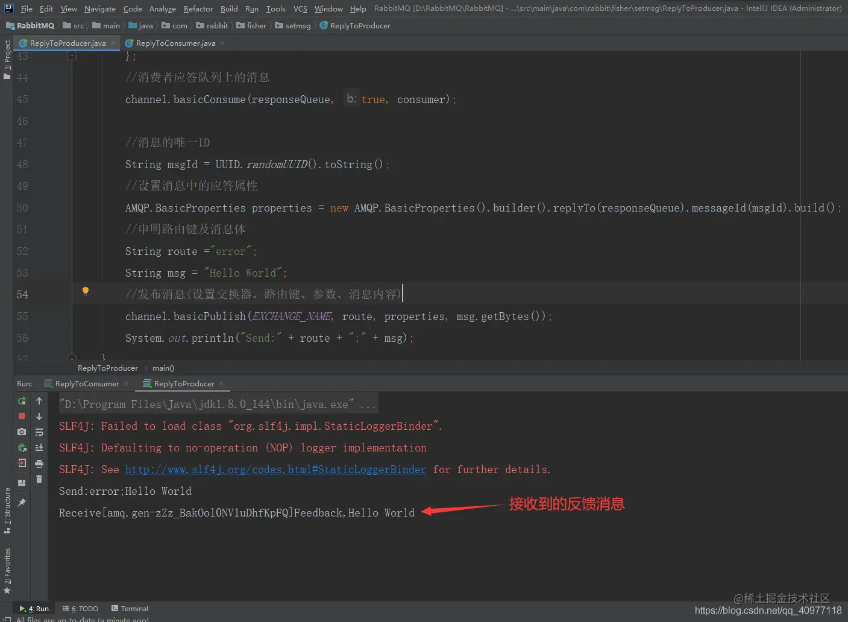Image resolution: width=848 pixels, height=622 pixels.
Task: Toggle soft-wrap in the console output
Action: tap(39, 432)
